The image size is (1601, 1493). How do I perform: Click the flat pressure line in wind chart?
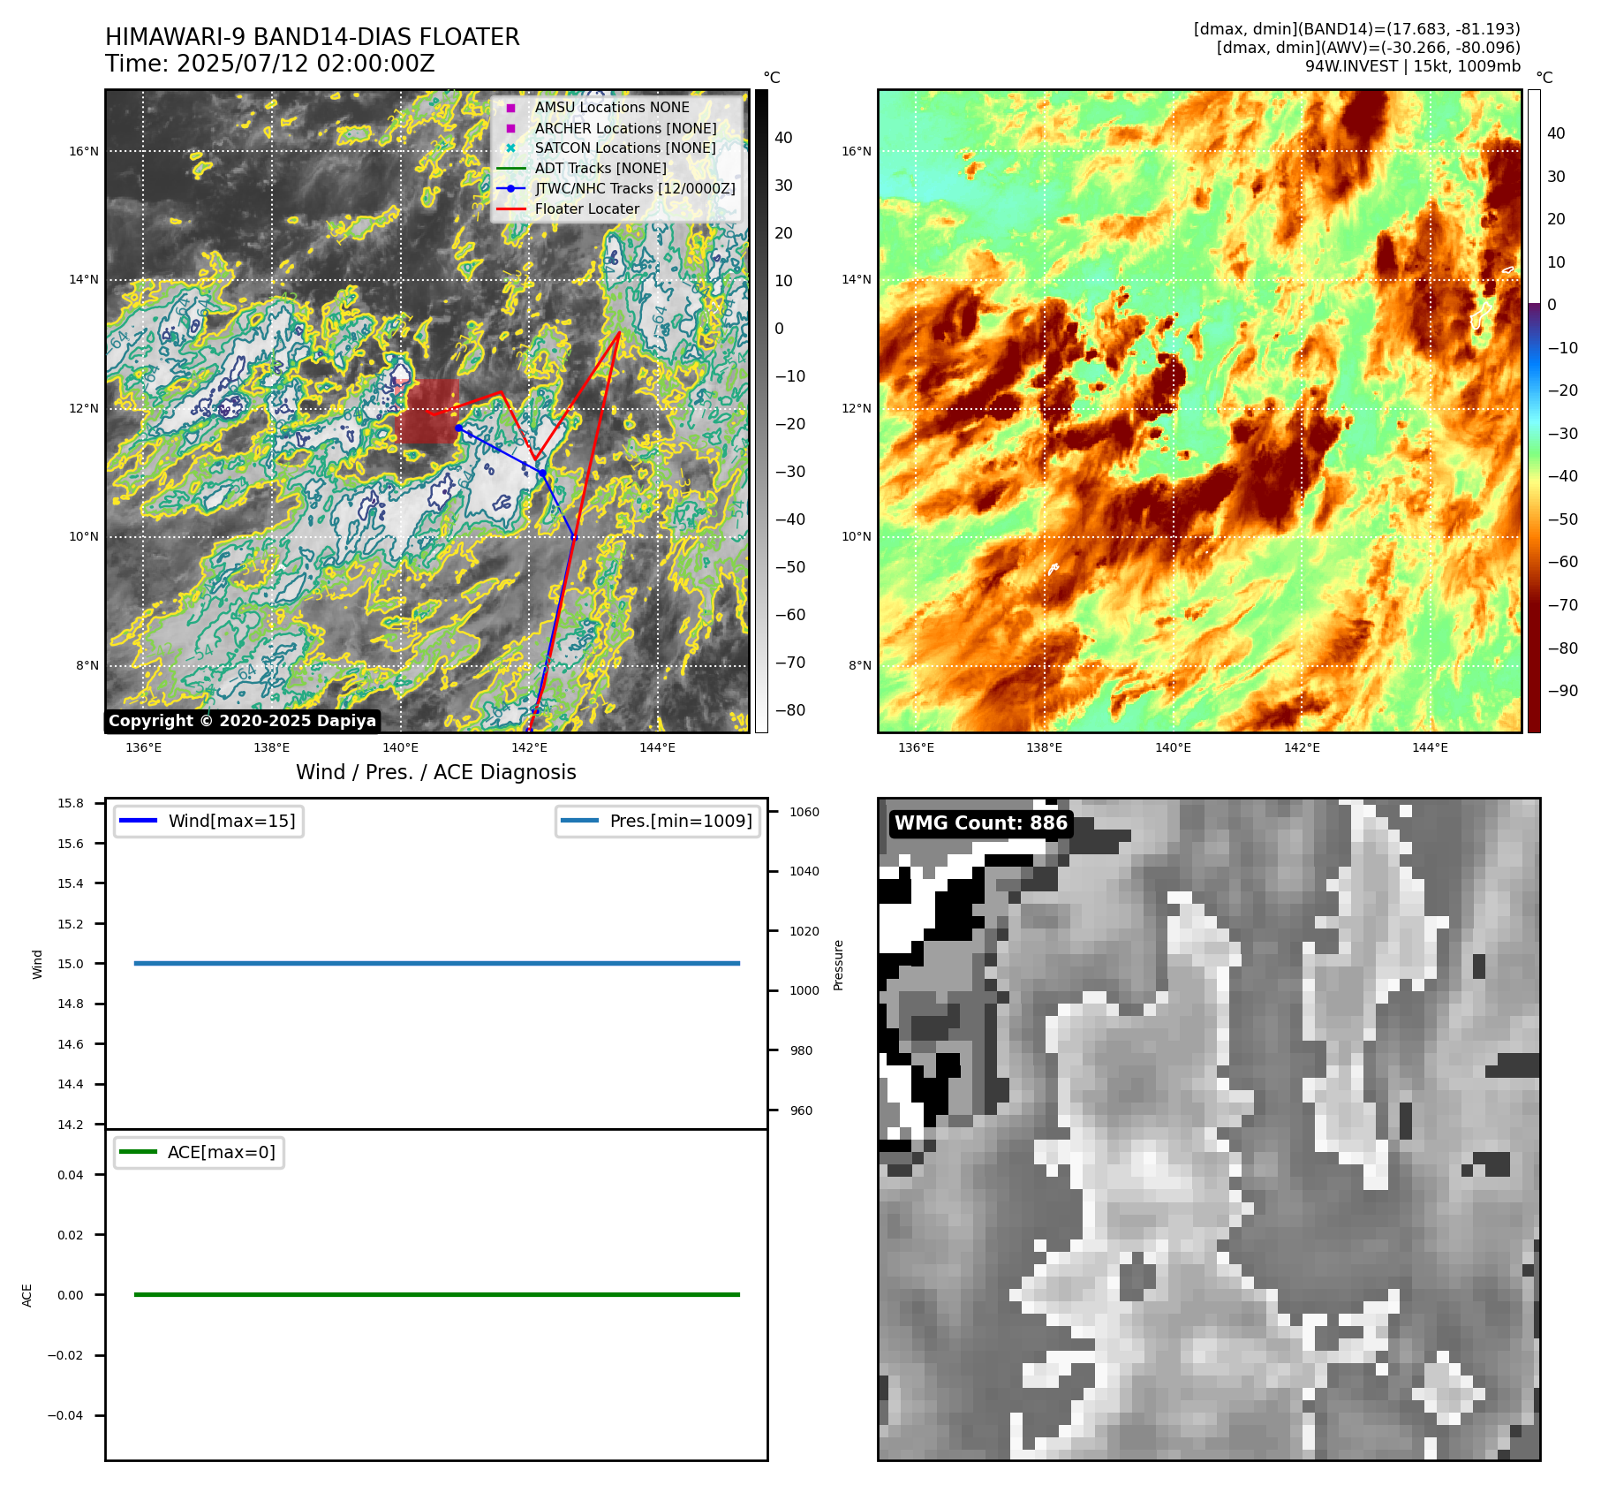pyautogui.click(x=436, y=963)
